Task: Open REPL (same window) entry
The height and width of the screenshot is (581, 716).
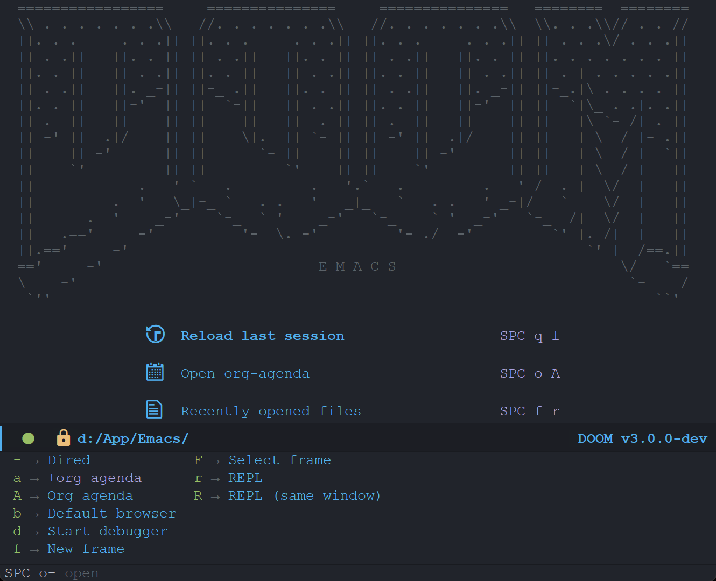Action: (305, 495)
